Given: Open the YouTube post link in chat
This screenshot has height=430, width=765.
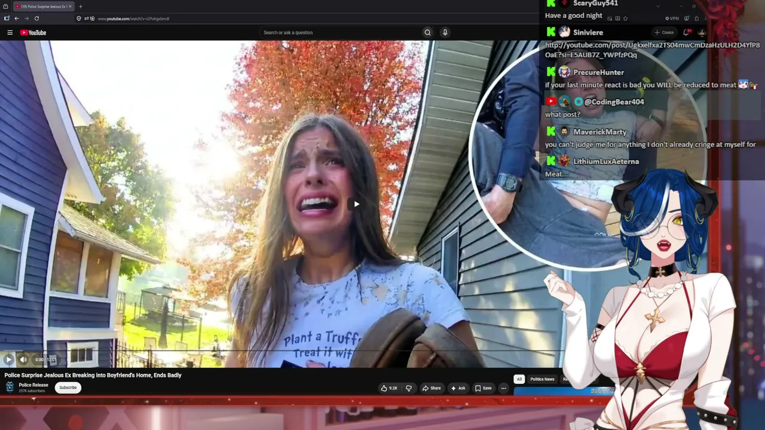Looking at the screenshot, I should 653,50.
